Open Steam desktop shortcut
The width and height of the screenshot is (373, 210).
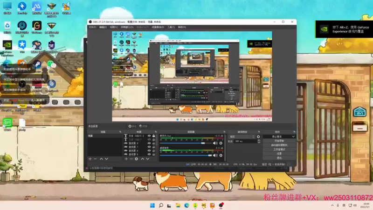click(37, 65)
